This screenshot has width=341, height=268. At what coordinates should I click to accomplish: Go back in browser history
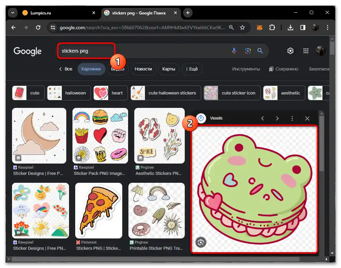(13, 27)
